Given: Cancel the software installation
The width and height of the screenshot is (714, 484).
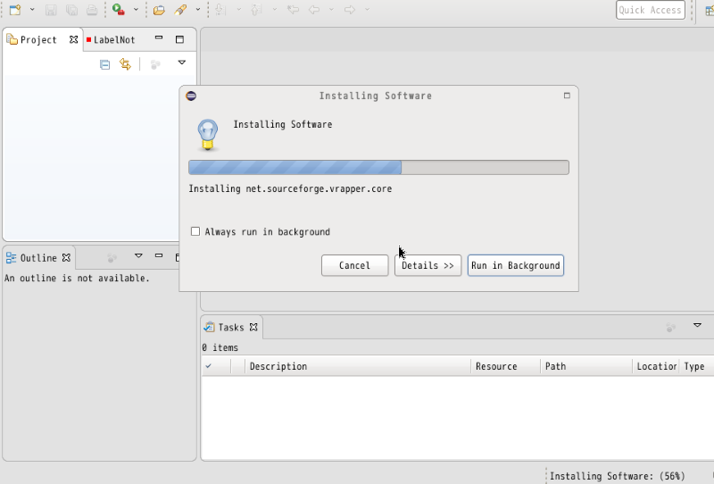Looking at the screenshot, I should [354, 265].
